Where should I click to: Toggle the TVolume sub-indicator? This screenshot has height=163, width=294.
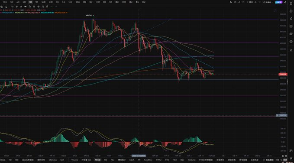tap(191, 160)
